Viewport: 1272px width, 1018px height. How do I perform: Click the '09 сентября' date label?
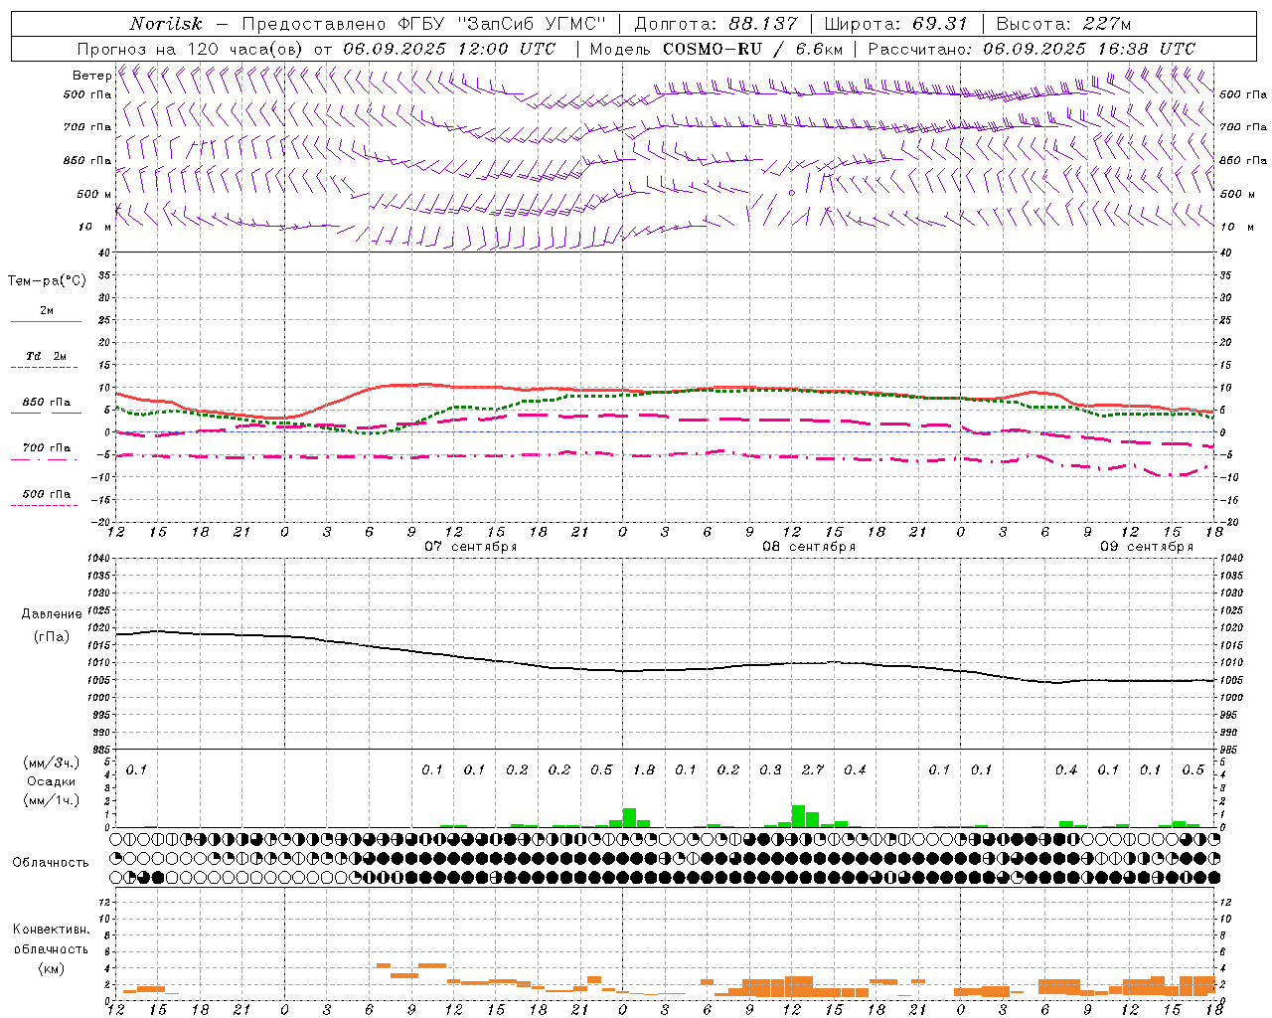pyautogui.click(x=1147, y=547)
